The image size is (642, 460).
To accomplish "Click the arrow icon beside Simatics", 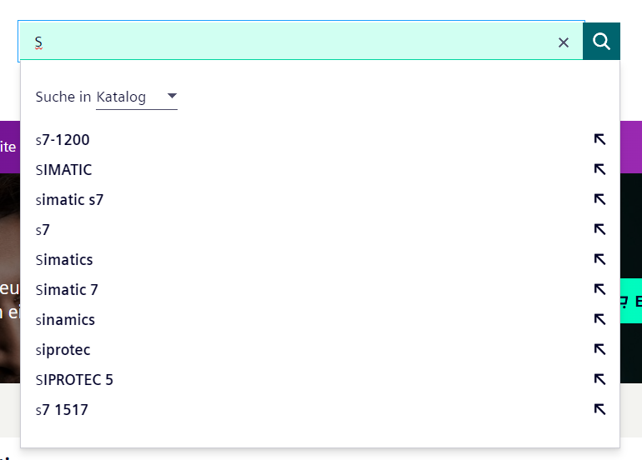I will pos(599,260).
